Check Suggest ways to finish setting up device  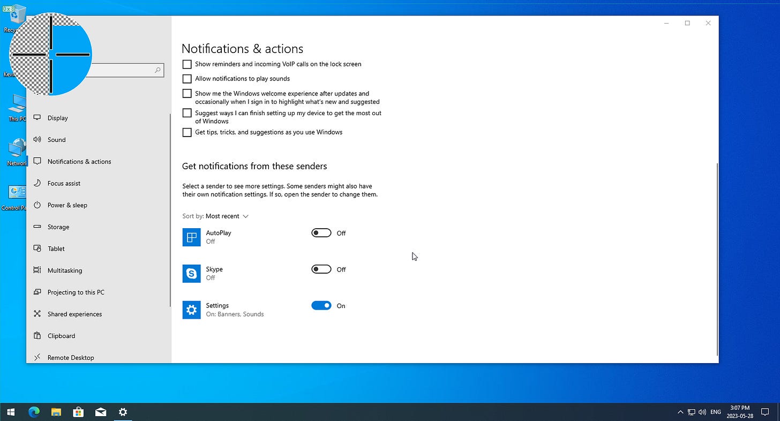(187, 113)
